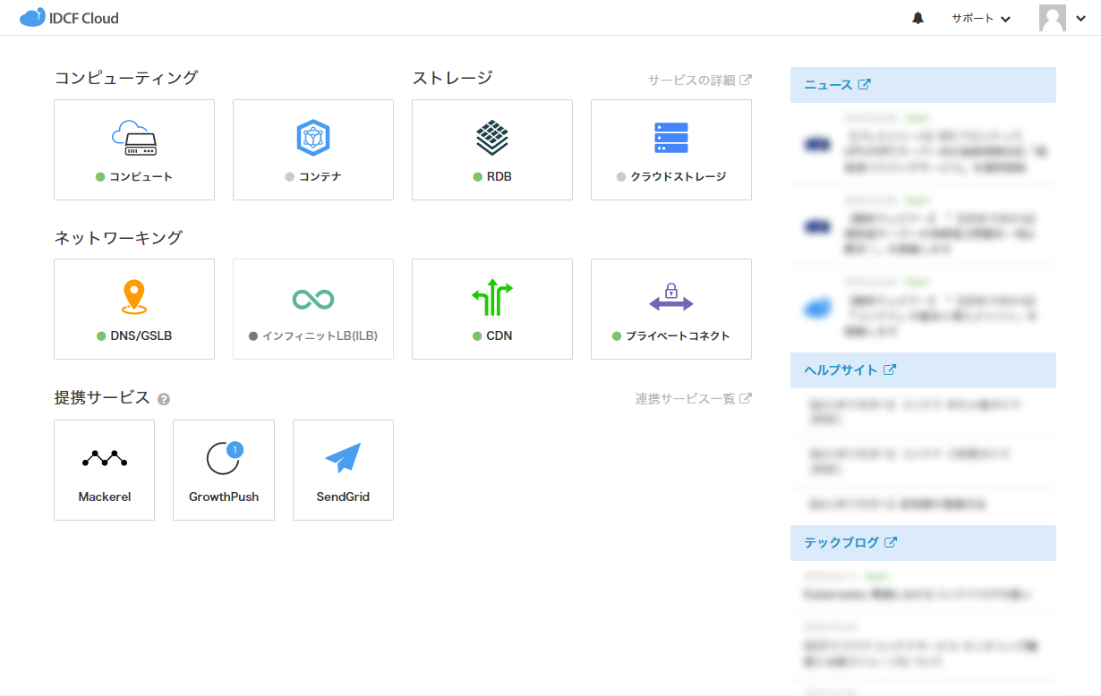Open the DNS/GSLB networking service
The height and width of the screenshot is (696, 1101).
click(x=133, y=309)
